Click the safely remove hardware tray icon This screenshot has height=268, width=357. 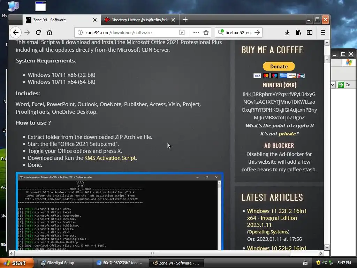coord(331,263)
